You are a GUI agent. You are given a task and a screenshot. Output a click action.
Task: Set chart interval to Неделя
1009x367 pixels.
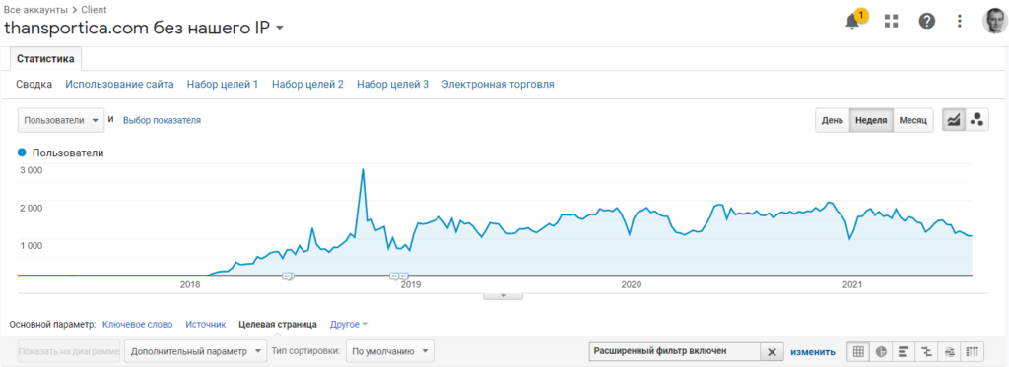pyautogui.click(x=871, y=120)
